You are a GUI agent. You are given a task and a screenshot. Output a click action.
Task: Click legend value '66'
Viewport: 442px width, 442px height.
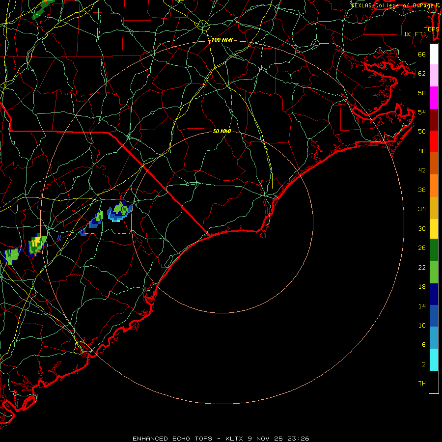pyautogui.click(x=422, y=55)
